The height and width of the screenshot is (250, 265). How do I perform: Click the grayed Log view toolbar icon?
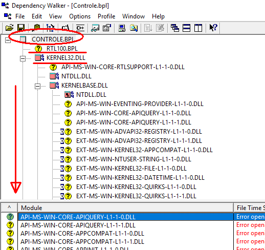[x=148, y=28]
